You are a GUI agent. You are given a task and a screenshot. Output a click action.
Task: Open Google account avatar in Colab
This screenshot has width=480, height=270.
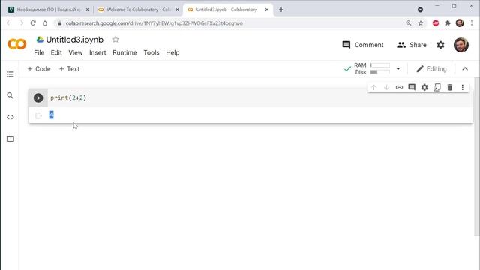click(x=461, y=45)
